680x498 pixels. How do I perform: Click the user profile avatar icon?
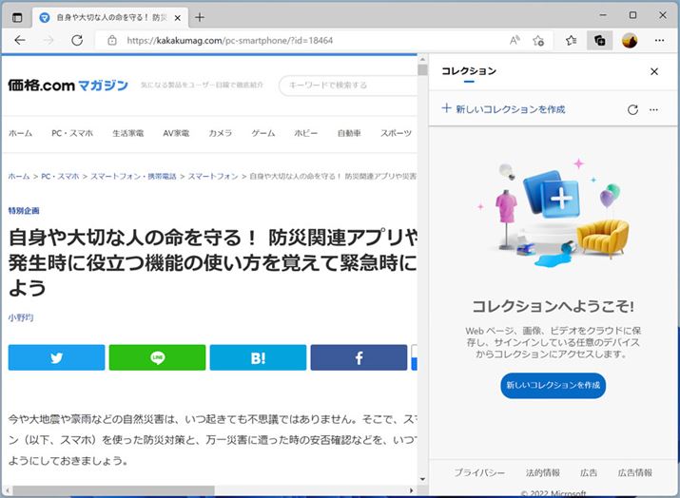click(629, 41)
